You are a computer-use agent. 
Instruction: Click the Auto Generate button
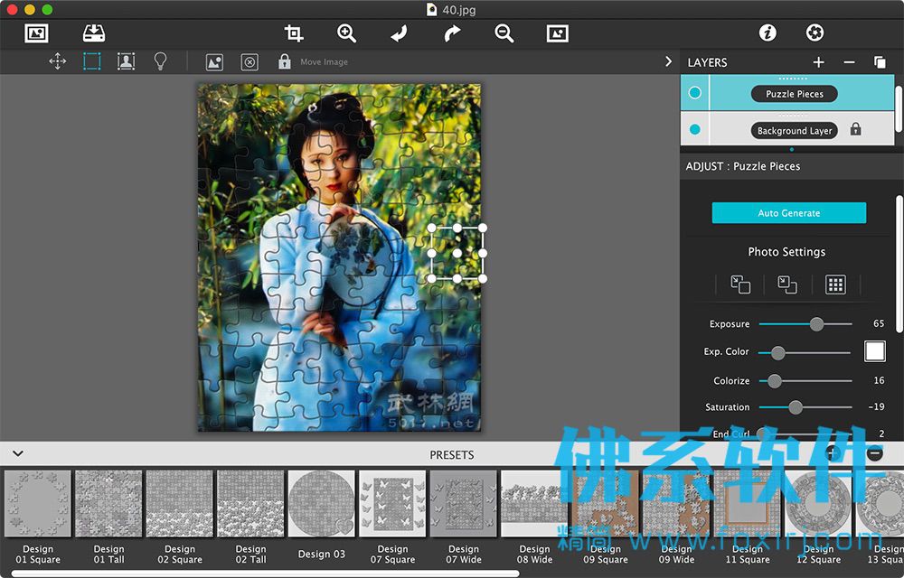pyautogui.click(x=788, y=213)
